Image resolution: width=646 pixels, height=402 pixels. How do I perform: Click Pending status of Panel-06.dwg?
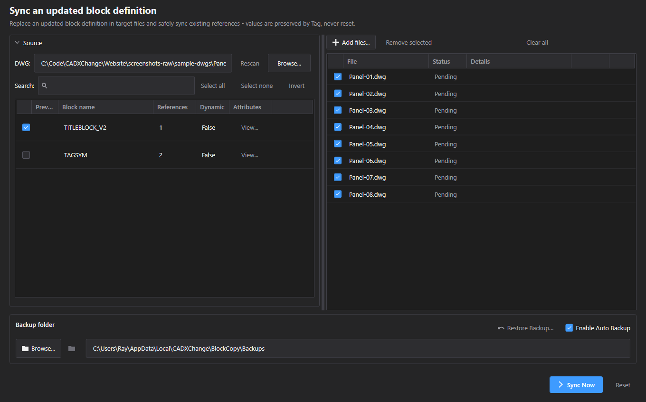446,161
